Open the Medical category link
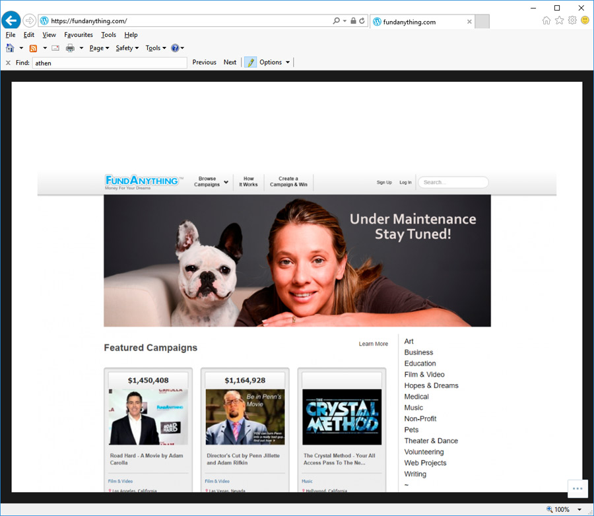Image resolution: width=594 pixels, height=516 pixels. [416, 397]
